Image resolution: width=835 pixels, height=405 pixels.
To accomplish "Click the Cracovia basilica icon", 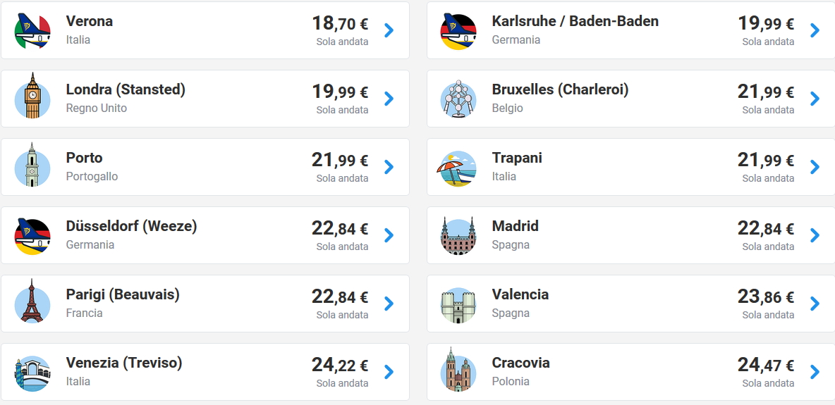I will point(458,371).
